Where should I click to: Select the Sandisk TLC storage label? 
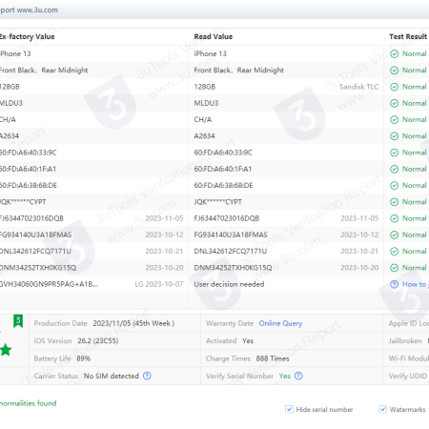coord(359,87)
